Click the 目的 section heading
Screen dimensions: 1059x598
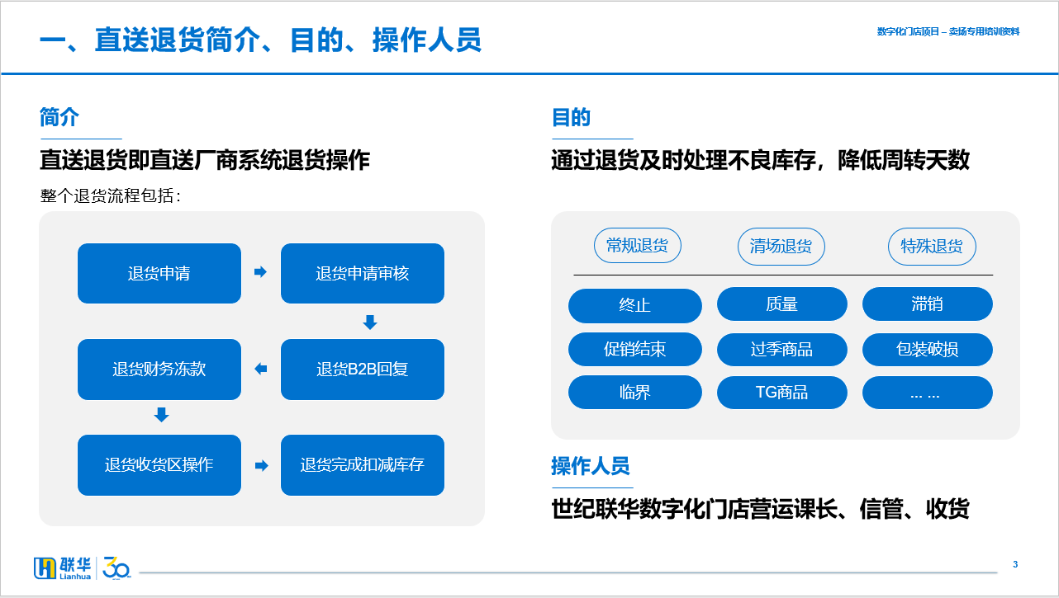(x=571, y=117)
